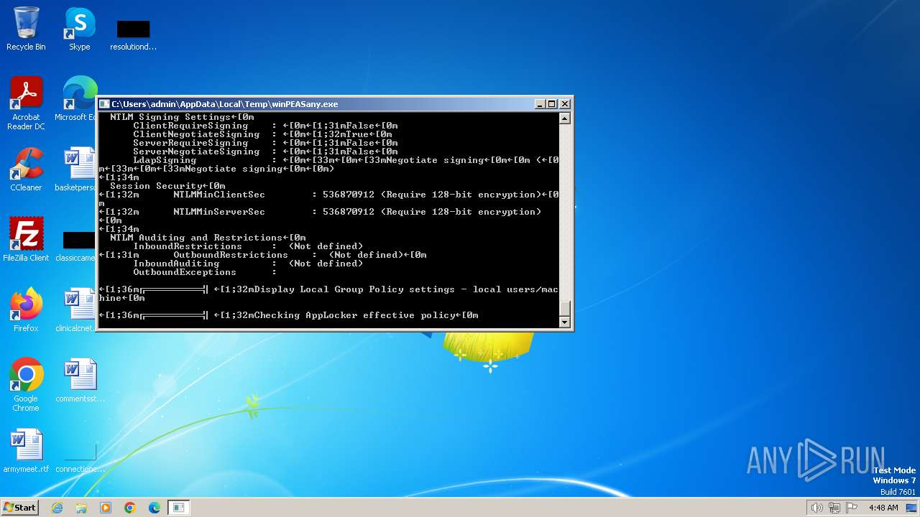Click 'Display Local Group Policy settings' line
This screenshot has width=920, height=517.
tap(328, 289)
